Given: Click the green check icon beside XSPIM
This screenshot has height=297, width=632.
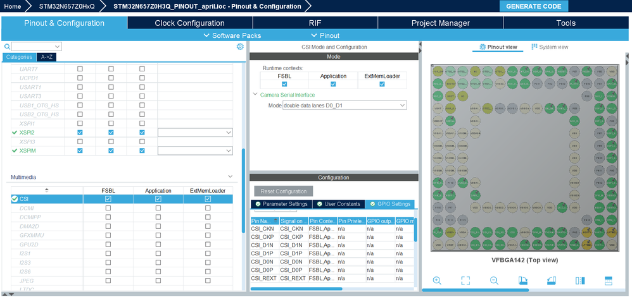Looking at the screenshot, I should [15, 150].
